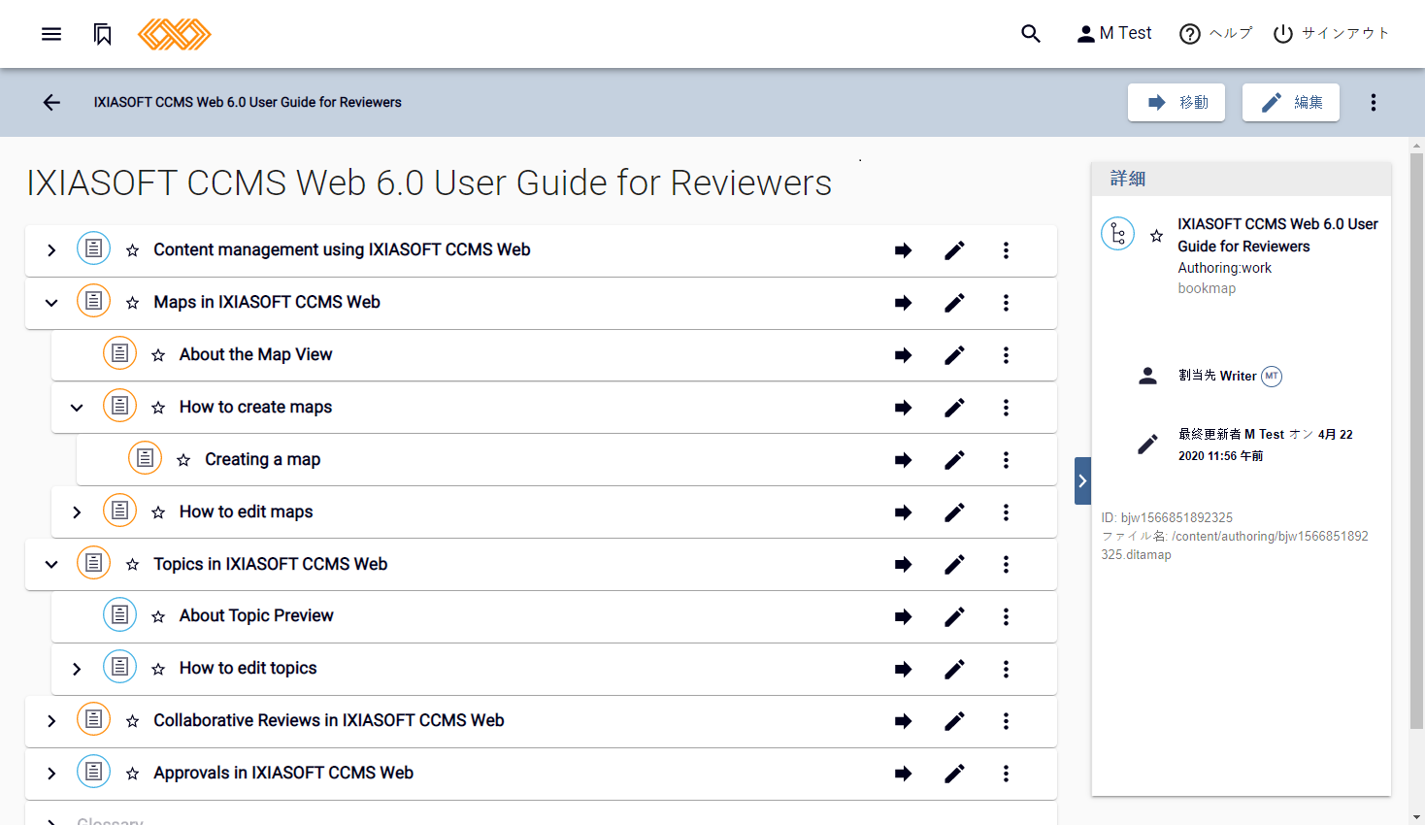Open the search magnifier
1425x825 pixels.
(1031, 34)
